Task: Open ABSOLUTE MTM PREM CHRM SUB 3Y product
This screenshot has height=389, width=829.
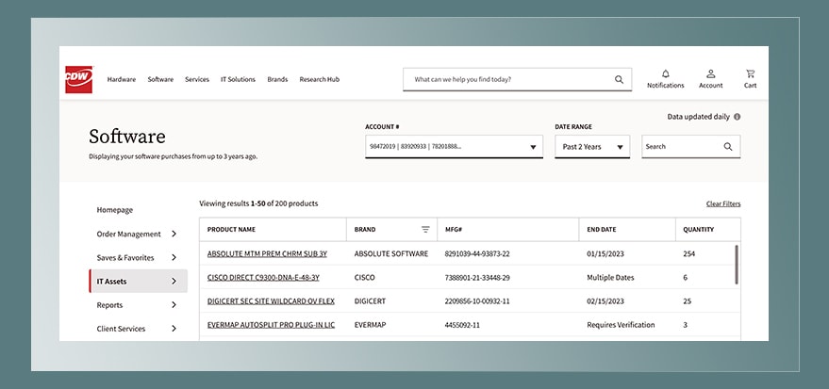Action: coord(267,254)
